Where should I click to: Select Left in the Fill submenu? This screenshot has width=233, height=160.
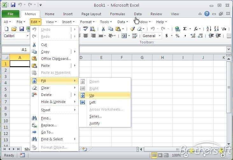pos(105,102)
